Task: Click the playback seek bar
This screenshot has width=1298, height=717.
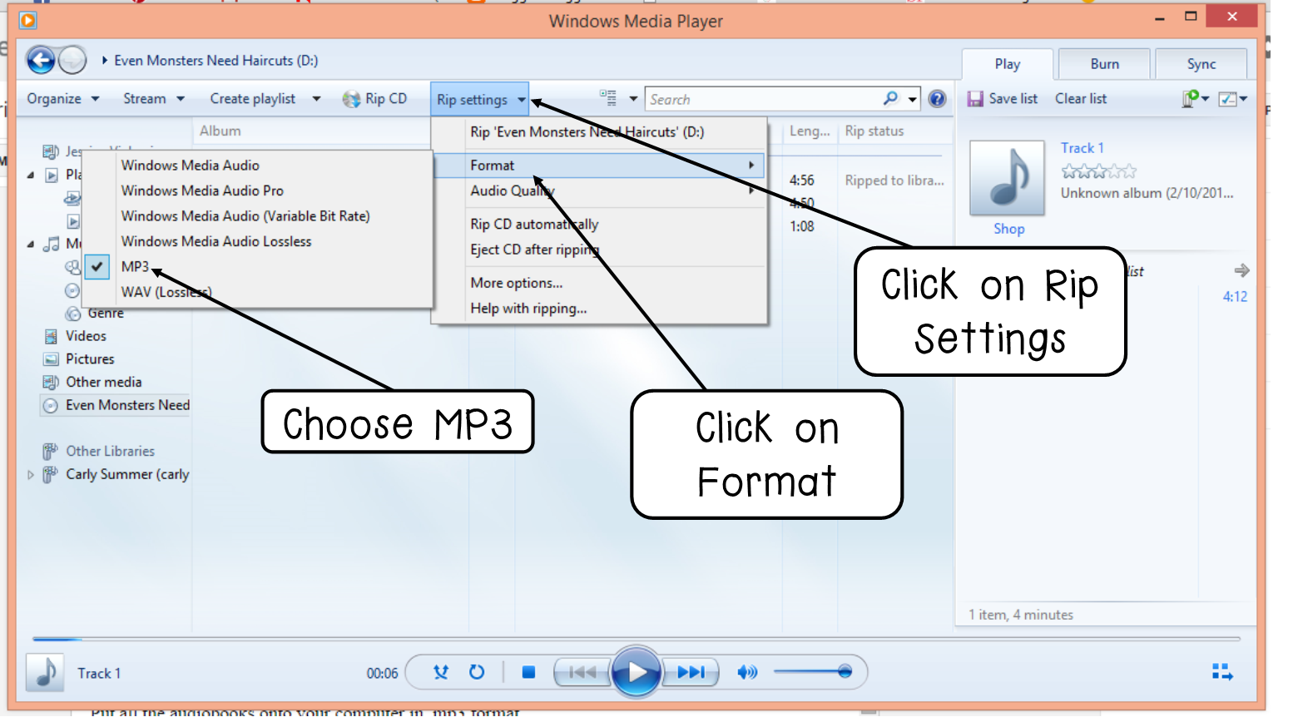Action: click(636, 639)
